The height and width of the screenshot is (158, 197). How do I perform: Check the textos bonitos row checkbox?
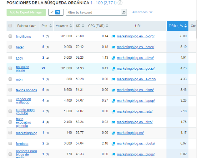[10, 90]
